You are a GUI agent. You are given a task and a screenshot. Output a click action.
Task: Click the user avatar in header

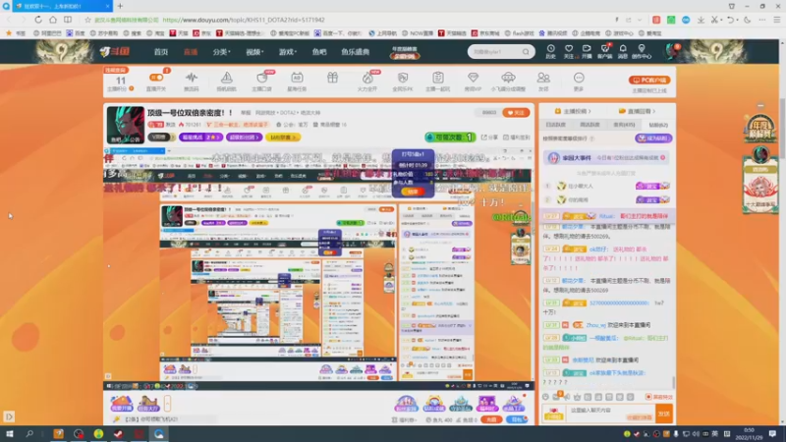tap(672, 51)
